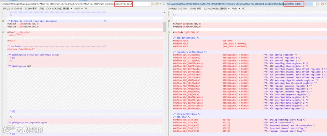Select right line '#define ADC0 ADC_BASE'
Viewport: 327px width, 136px height.
point(203,41)
